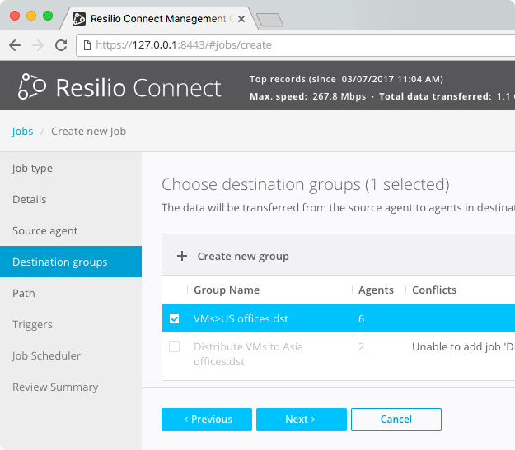Open the Details step

coord(71,199)
